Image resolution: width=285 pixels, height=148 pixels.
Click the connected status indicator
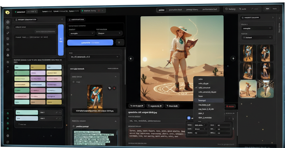tap(20, 12)
